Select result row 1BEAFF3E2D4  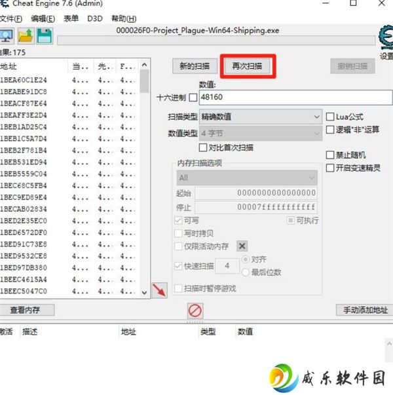(69, 115)
